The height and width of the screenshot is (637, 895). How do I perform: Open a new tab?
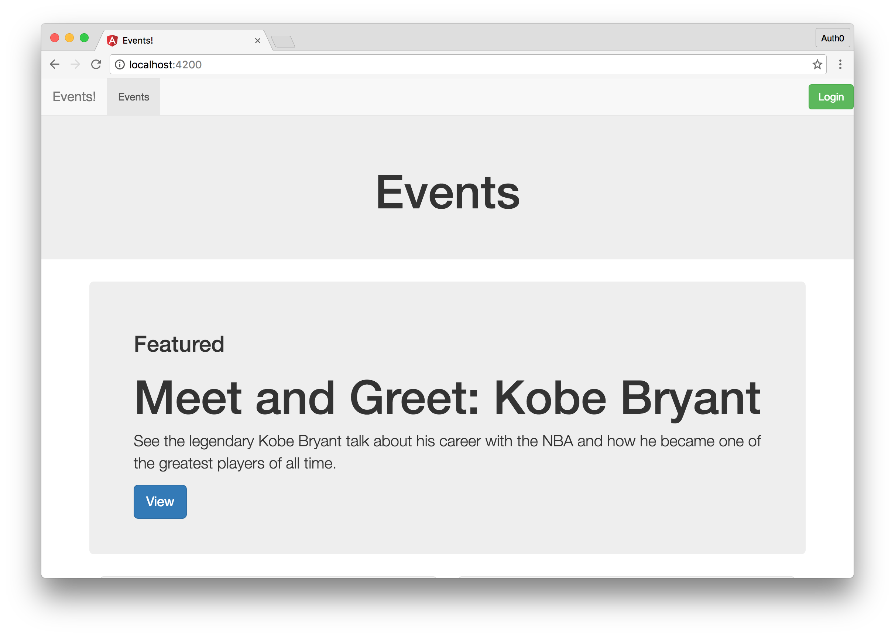tap(283, 41)
